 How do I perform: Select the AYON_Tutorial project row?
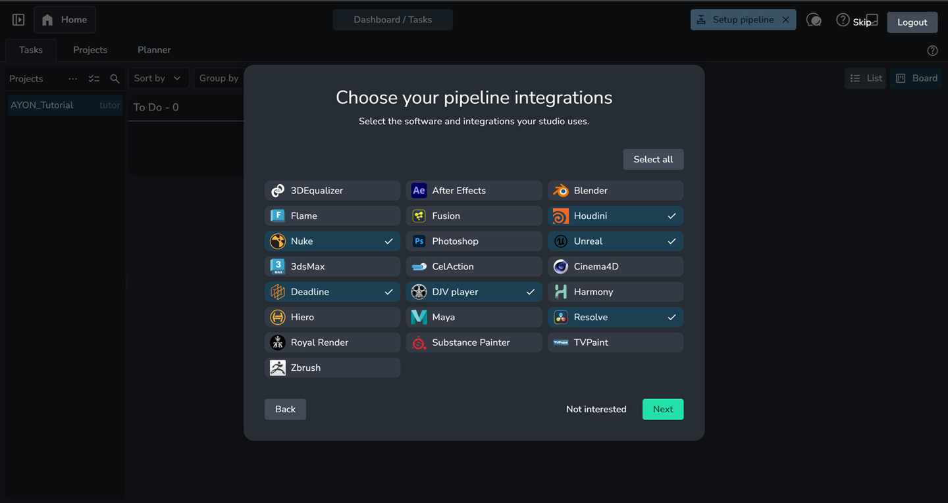coord(65,105)
